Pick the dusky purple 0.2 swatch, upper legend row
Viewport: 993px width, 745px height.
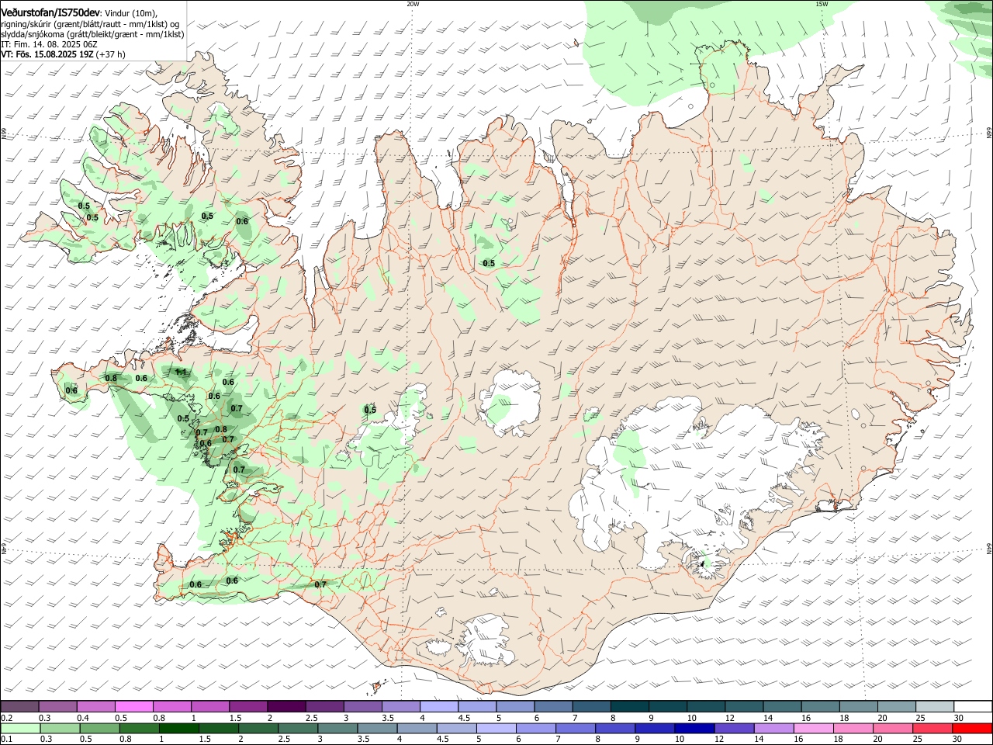(x=20, y=707)
